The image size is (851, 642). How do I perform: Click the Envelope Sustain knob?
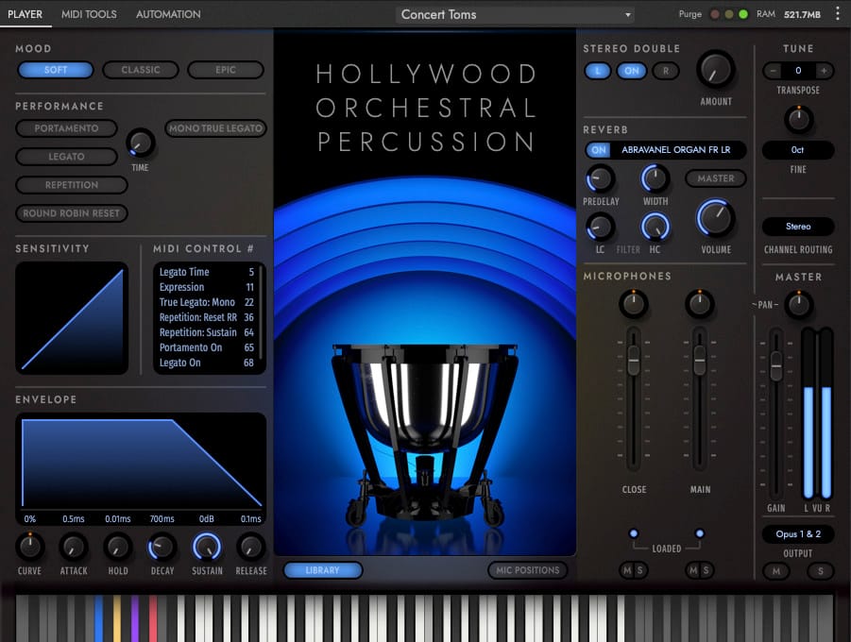pos(207,547)
